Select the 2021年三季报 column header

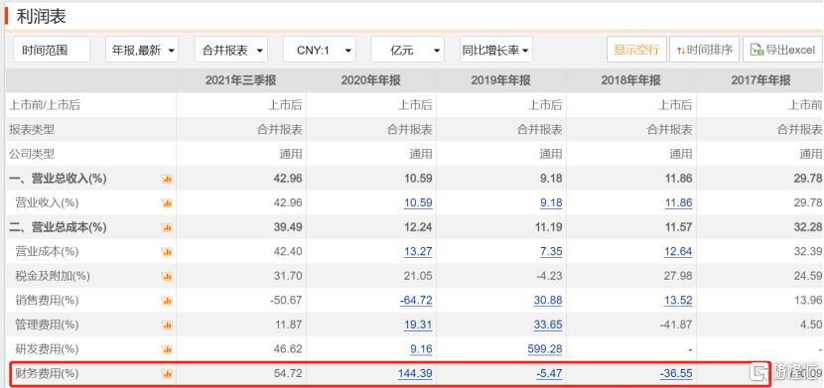coord(240,80)
